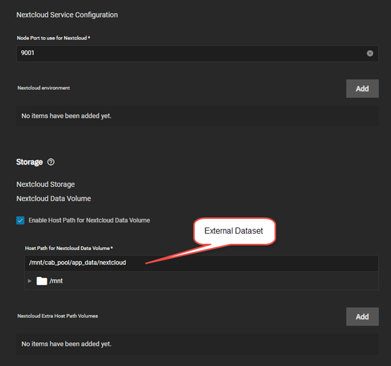Viewport: 391px width, 366px height.
Task: Click the Nextcloud Data Volume label
Action: (x=54, y=198)
